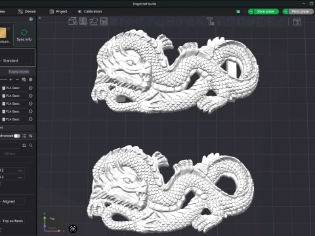
Task: Select the Mesh boolean tool
Action: (x=180, y=22)
